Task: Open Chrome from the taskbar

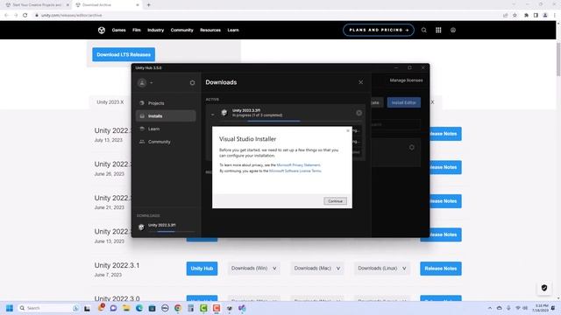Action: [178, 308]
